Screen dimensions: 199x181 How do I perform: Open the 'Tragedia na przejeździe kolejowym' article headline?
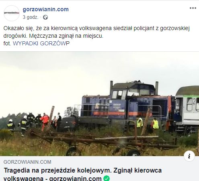tap(83, 174)
